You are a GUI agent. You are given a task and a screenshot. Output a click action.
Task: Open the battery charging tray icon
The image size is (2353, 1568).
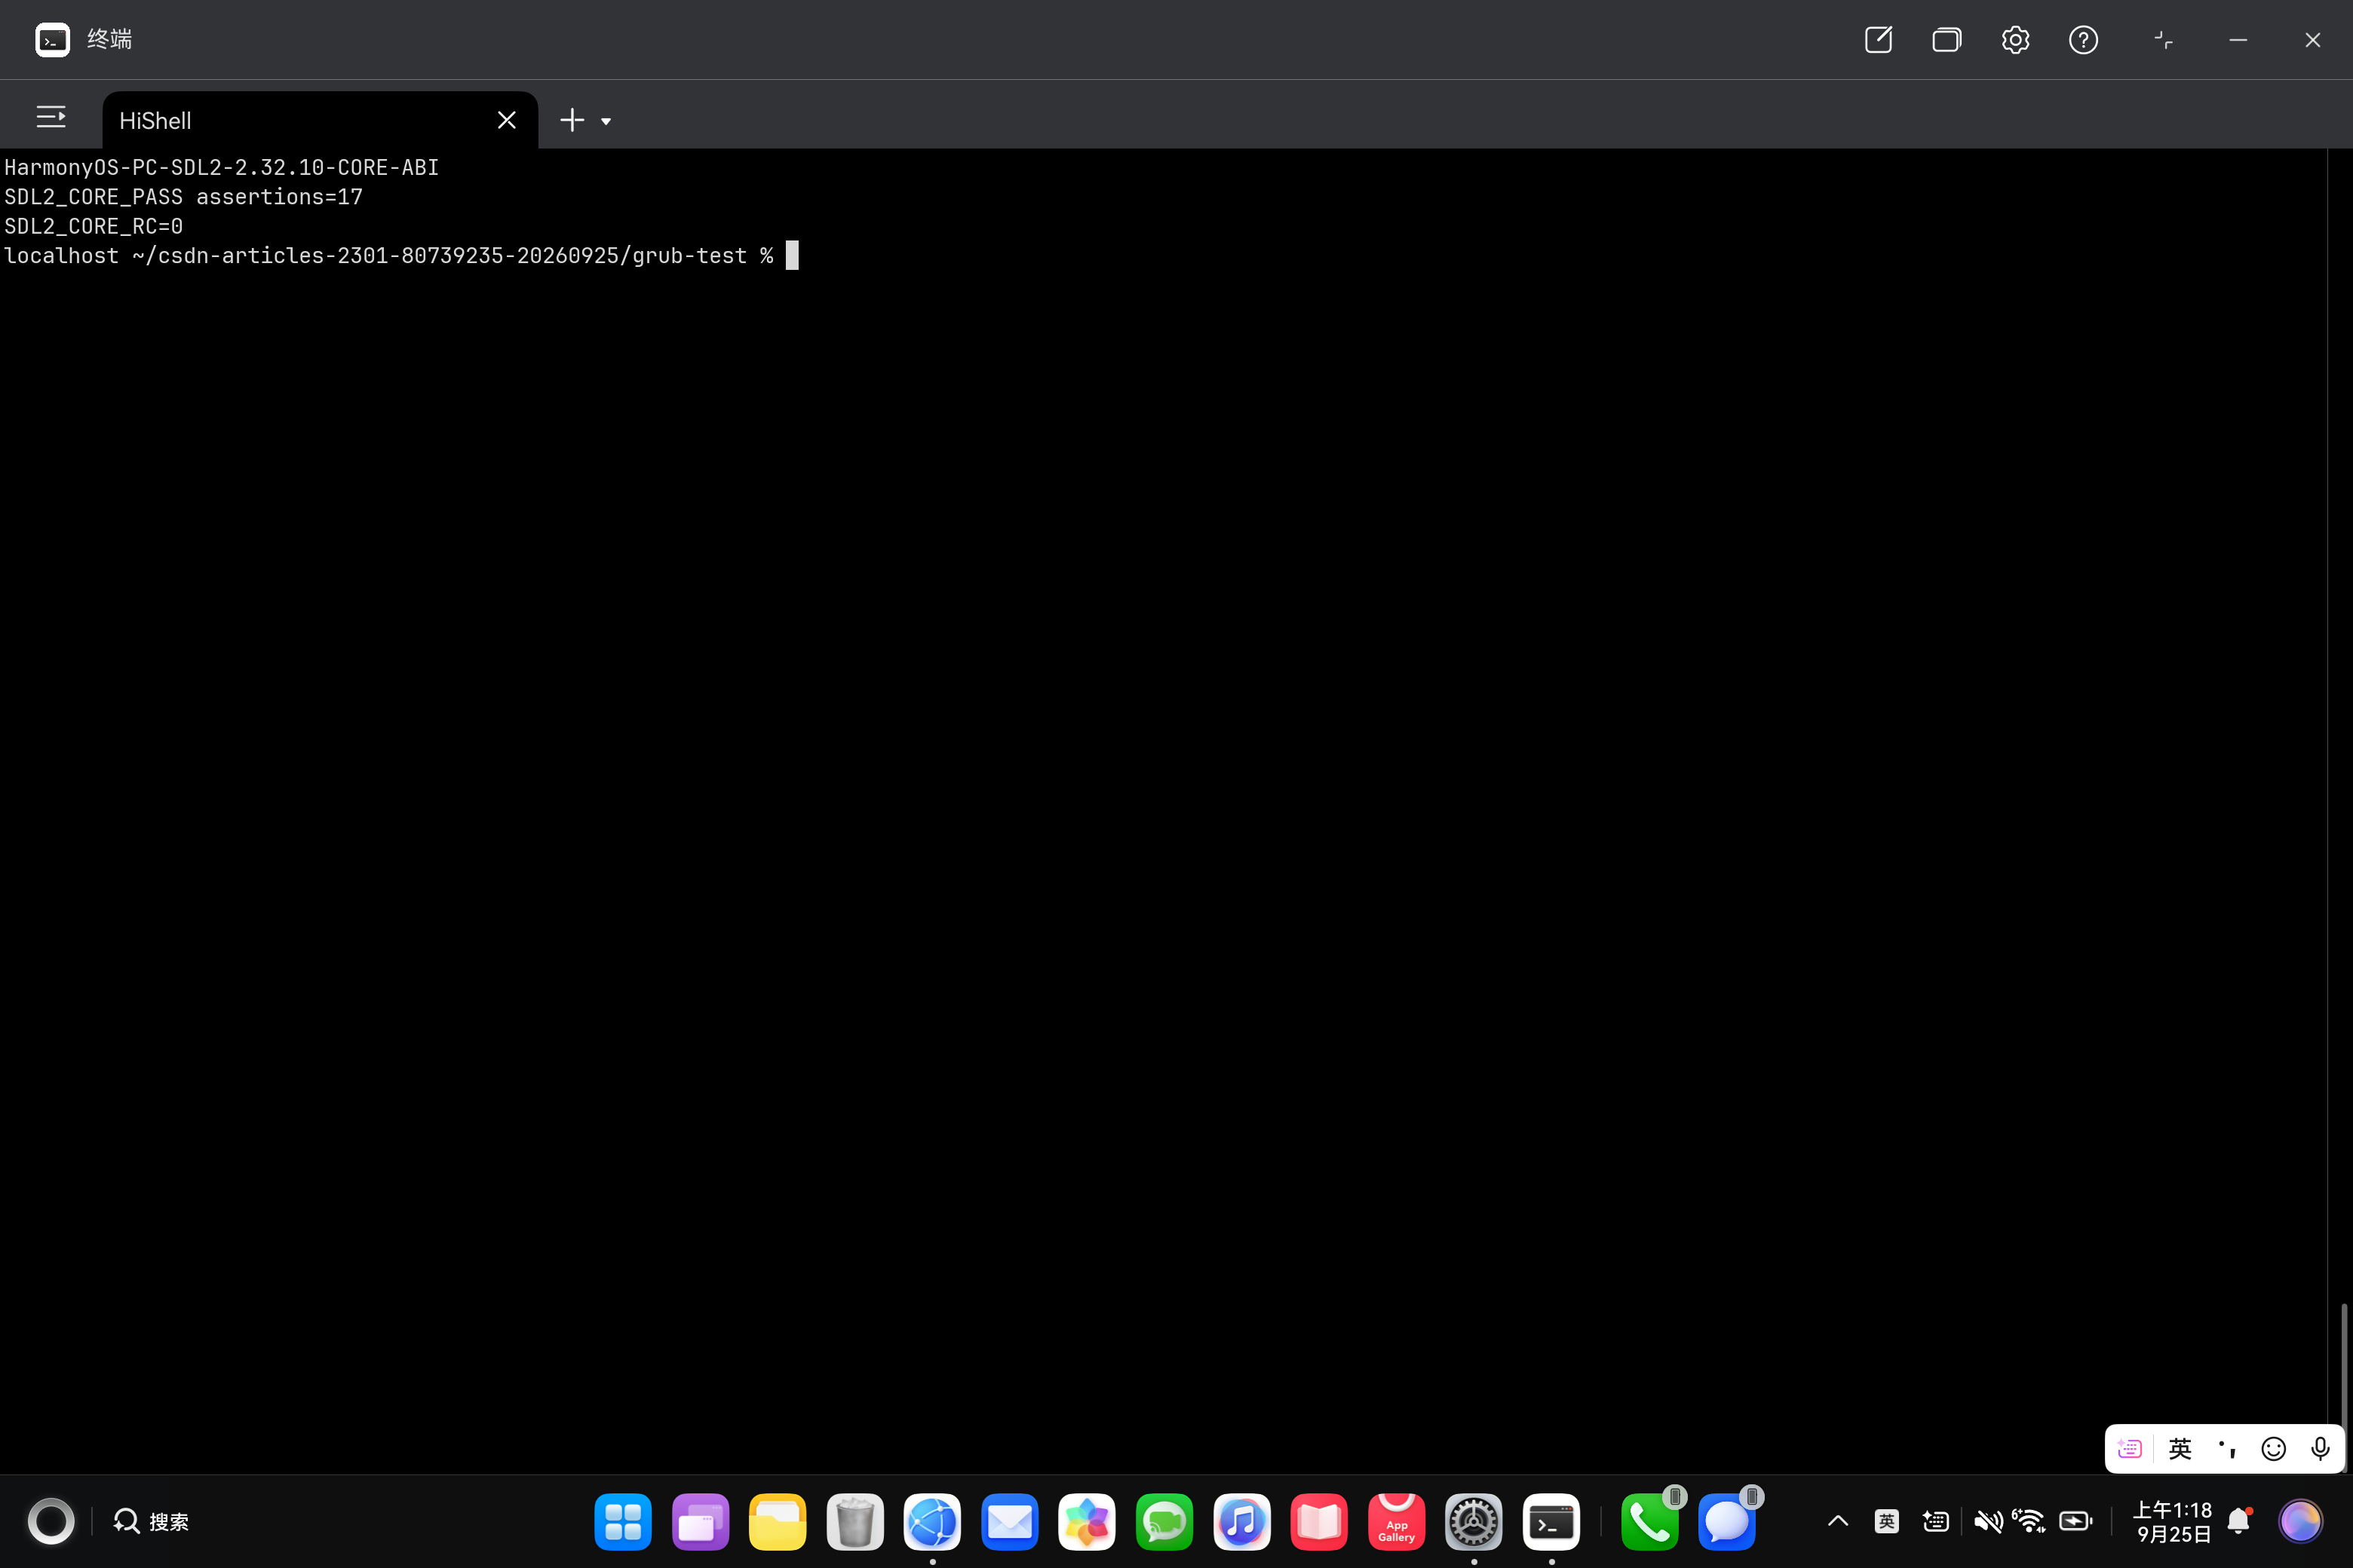point(2076,1521)
